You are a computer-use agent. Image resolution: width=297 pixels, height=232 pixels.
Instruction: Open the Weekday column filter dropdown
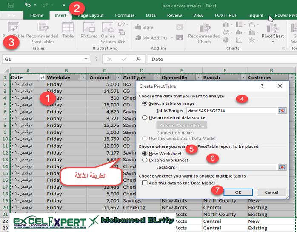coord(83,77)
